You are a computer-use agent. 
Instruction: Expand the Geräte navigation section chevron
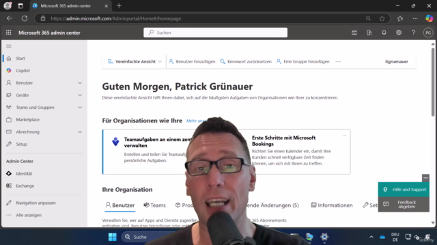click(80, 95)
